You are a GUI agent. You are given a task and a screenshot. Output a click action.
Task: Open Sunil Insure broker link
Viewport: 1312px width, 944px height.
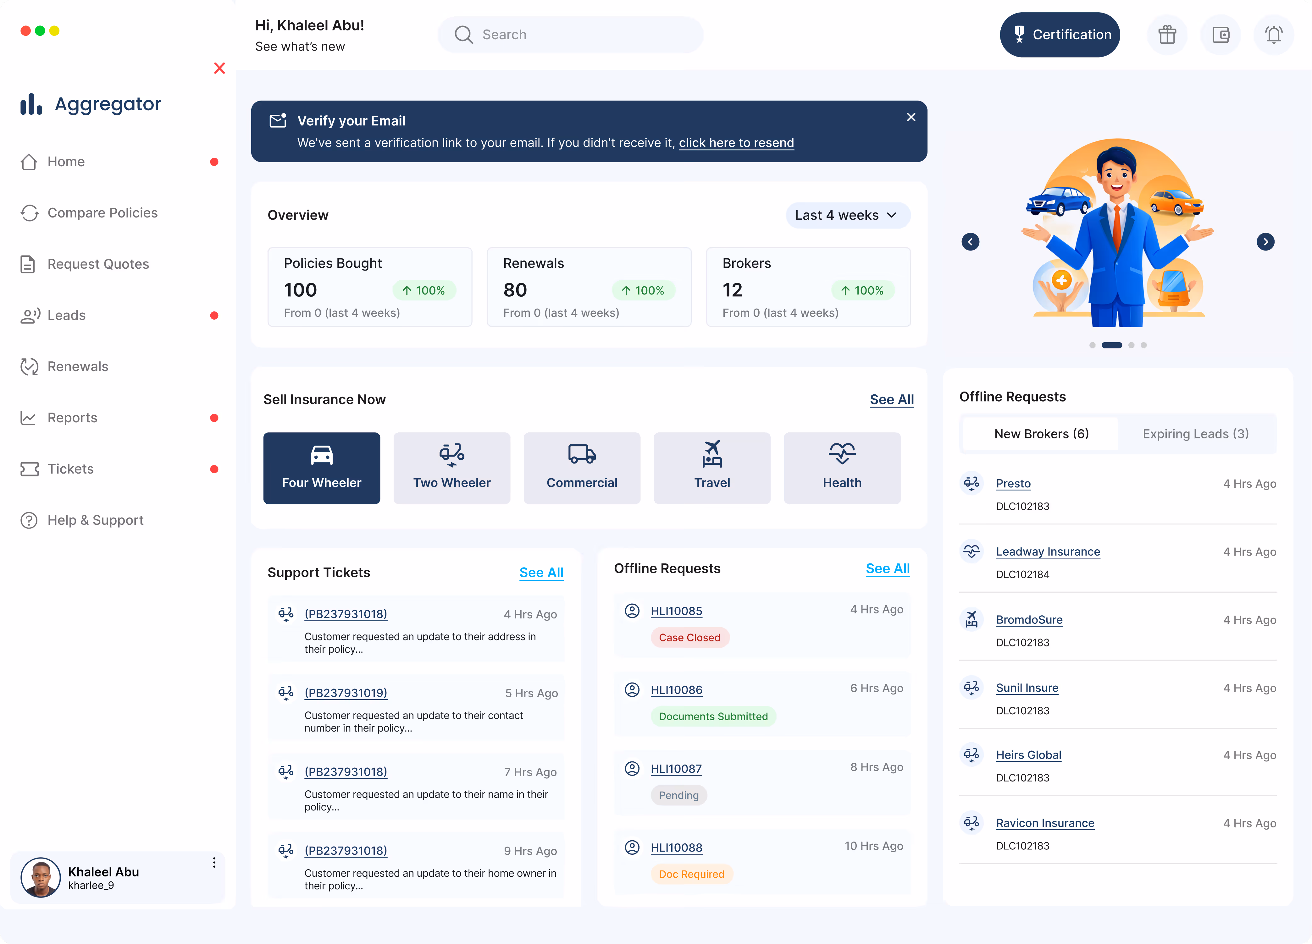tap(1027, 688)
